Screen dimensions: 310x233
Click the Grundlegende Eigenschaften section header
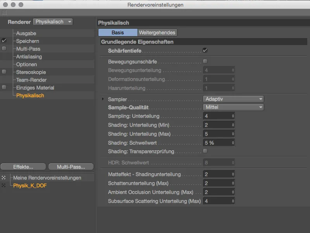click(x=204, y=42)
